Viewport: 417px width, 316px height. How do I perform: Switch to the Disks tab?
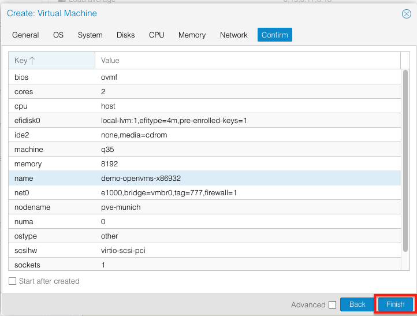125,35
